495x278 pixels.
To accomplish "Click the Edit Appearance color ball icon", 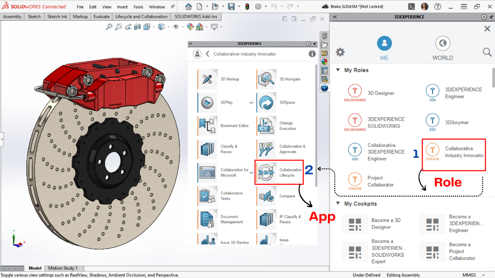I will click(x=190, y=26).
